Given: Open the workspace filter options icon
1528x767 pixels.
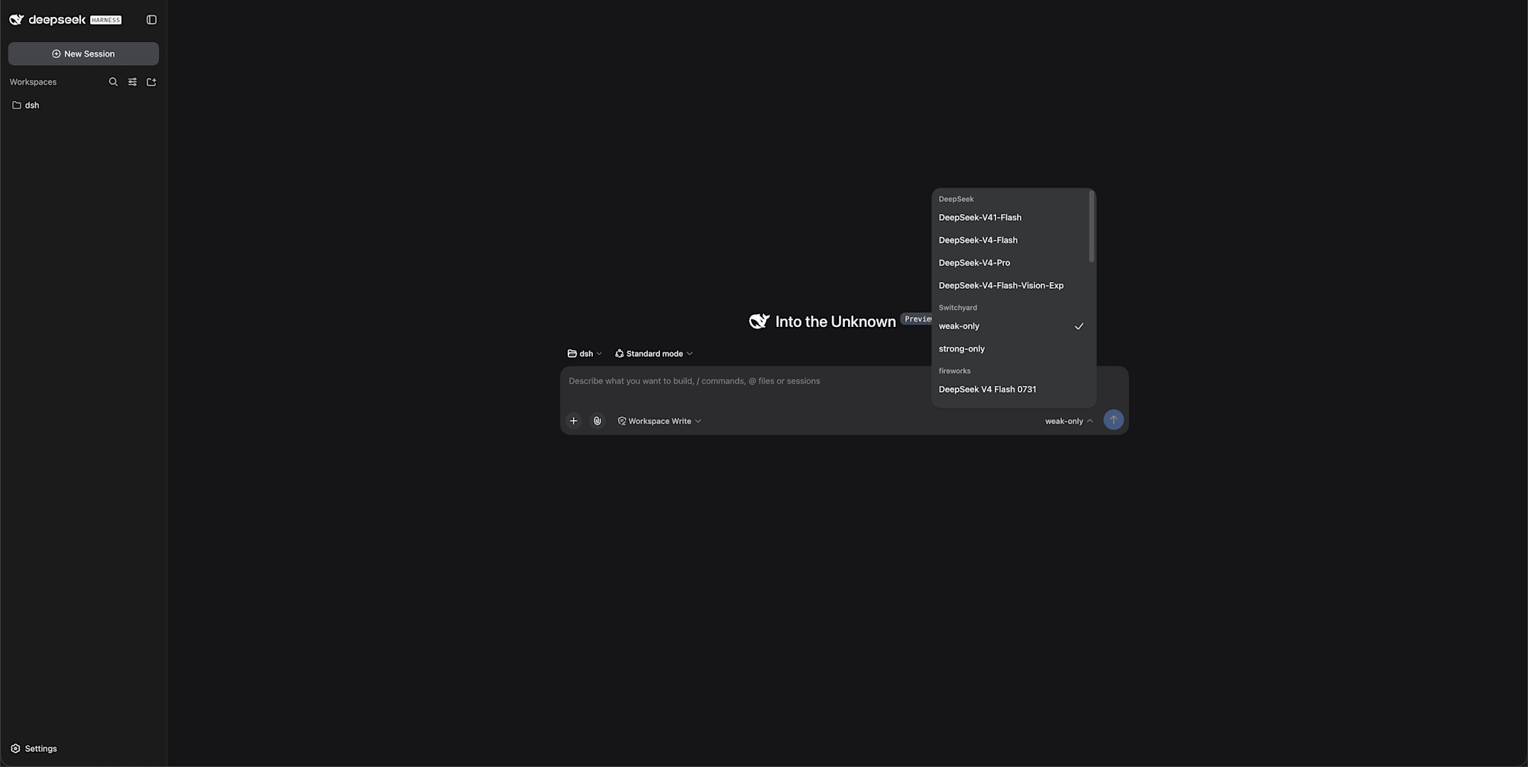Looking at the screenshot, I should [132, 82].
